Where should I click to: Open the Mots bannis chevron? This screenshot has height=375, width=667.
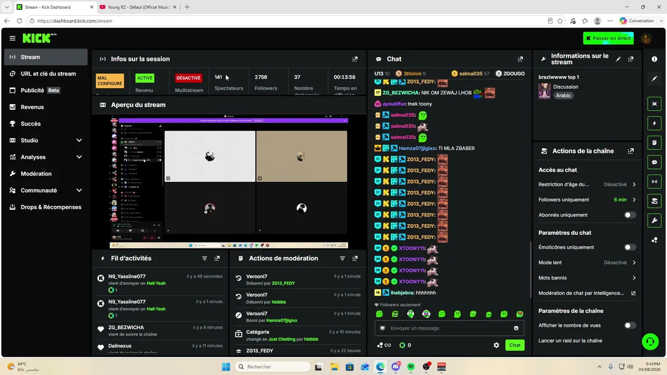pos(634,278)
